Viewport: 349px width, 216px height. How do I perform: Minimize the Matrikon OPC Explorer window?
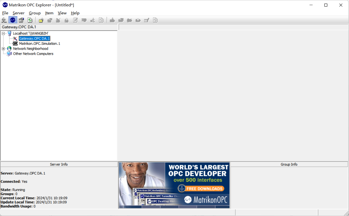311,5
